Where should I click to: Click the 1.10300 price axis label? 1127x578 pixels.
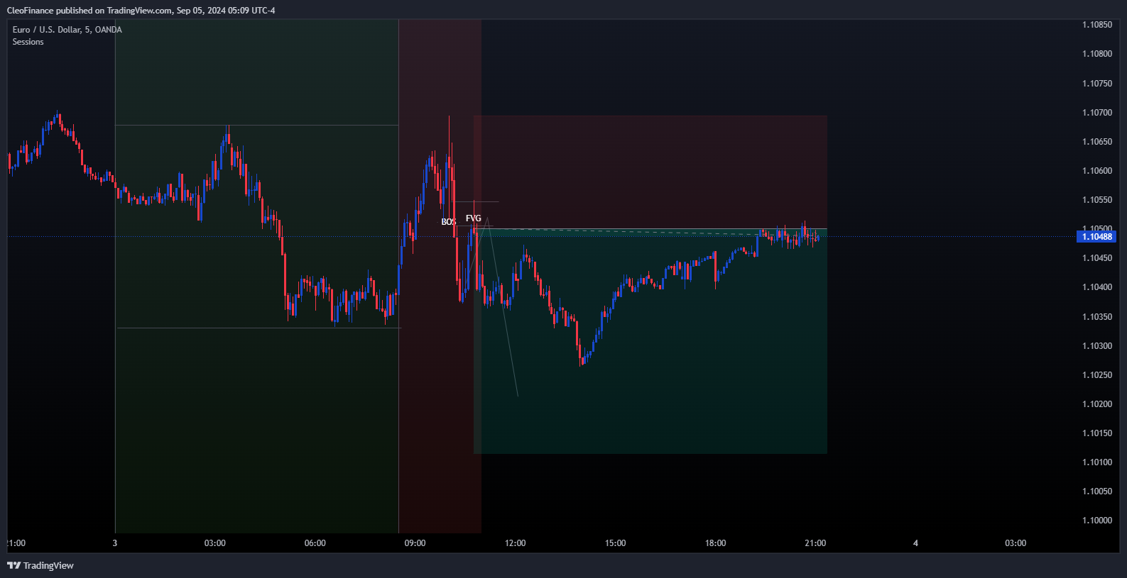click(1096, 346)
